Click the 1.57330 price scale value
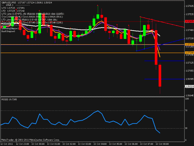194x146 pixels. tap(190, 39)
